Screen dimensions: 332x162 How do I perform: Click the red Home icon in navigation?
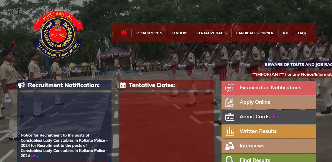pyautogui.click(x=124, y=32)
